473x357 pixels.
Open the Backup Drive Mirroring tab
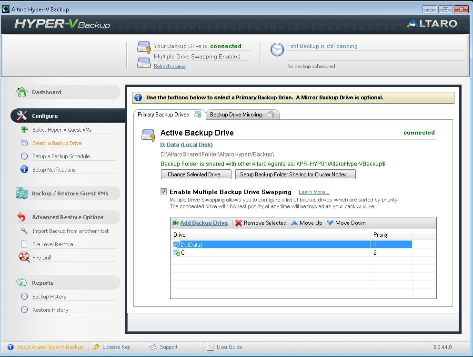coord(242,115)
